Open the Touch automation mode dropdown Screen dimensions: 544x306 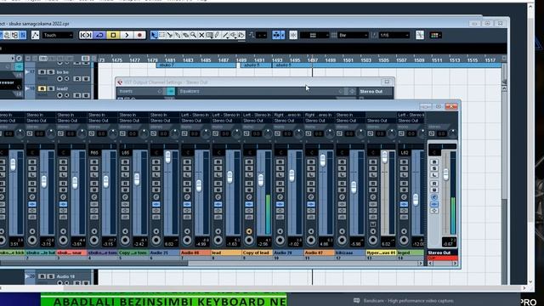point(58,35)
